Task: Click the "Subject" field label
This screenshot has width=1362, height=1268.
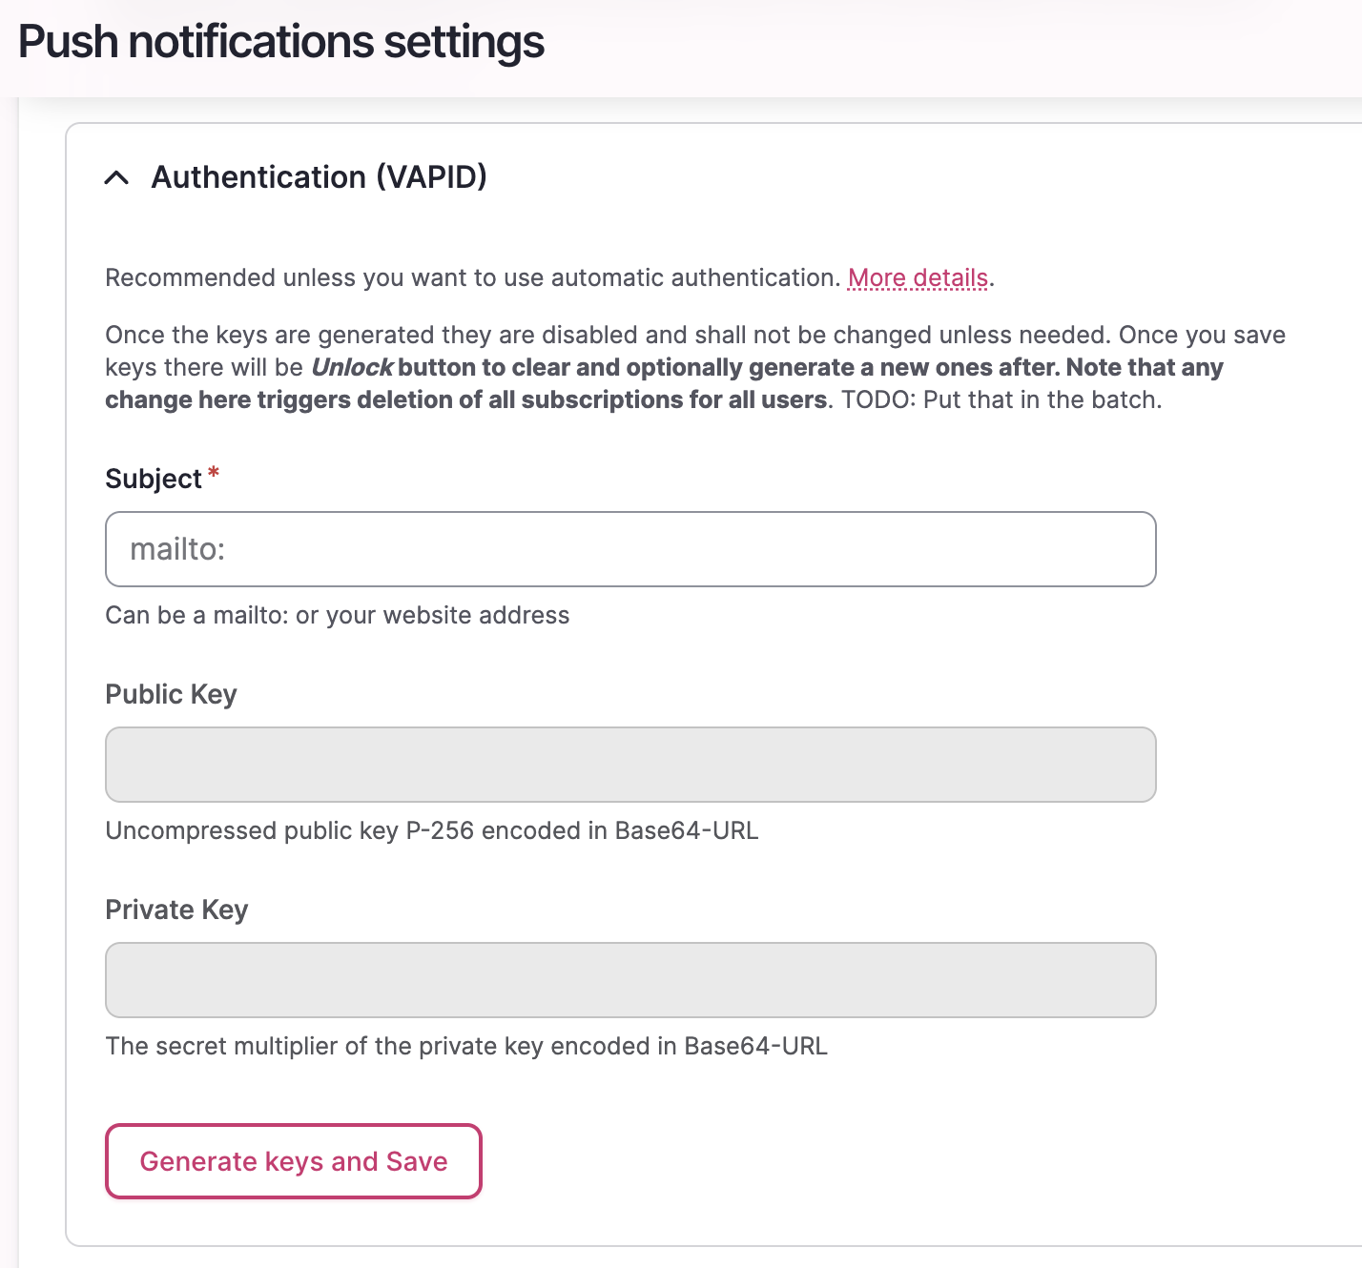Action: click(153, 479)
